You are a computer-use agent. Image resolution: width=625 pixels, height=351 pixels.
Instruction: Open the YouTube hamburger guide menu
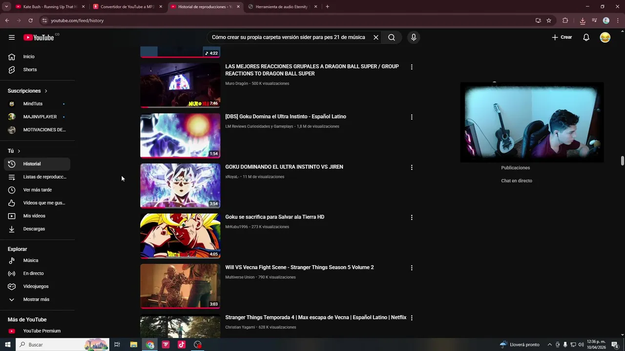(12, 38)
